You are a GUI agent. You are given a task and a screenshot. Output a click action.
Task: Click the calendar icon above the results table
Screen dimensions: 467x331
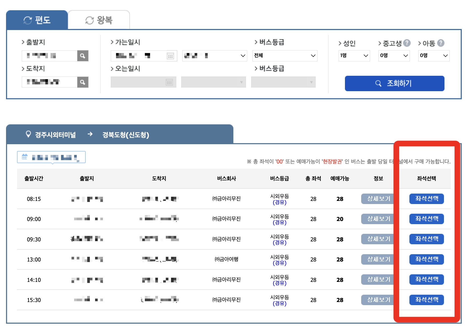[25, 157]
